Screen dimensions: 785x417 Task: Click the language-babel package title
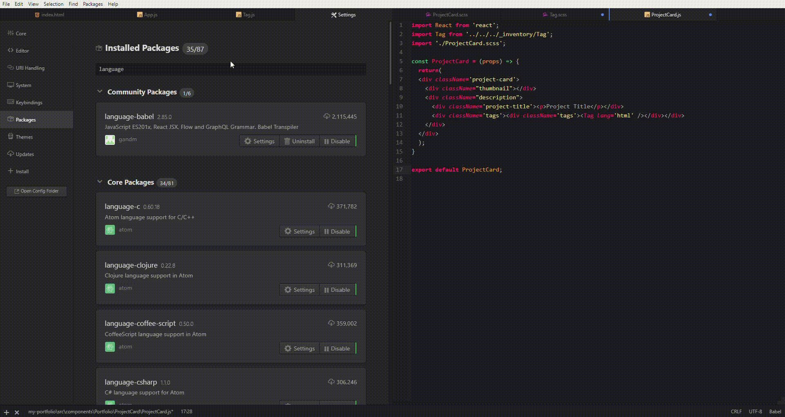pyautogui.click(x=129, y=117)
